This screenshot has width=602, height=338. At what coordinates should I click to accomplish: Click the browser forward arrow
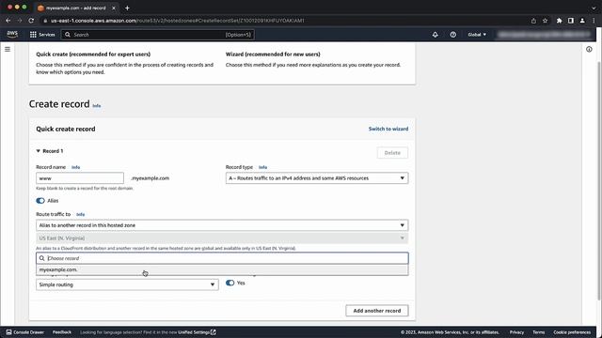(20, 21)
